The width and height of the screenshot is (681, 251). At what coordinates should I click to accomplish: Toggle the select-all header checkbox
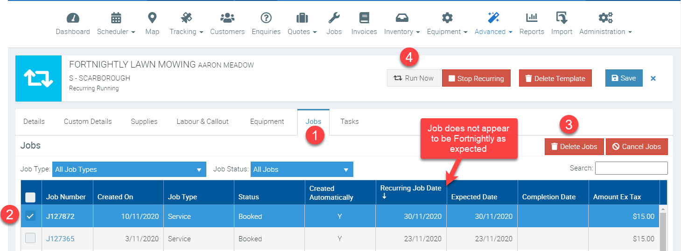click(x=30, y=197)
